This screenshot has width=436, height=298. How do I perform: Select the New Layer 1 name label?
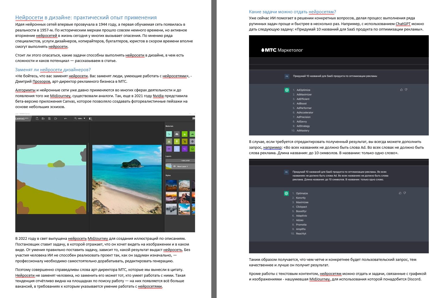click(182, 166)
